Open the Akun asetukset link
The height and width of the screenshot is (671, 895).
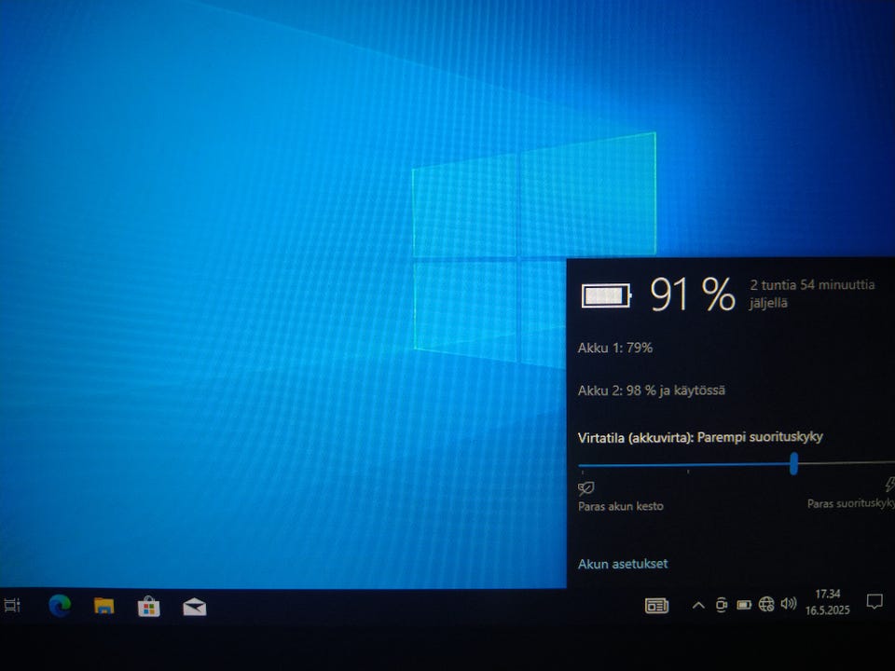[x=623, y=564]
